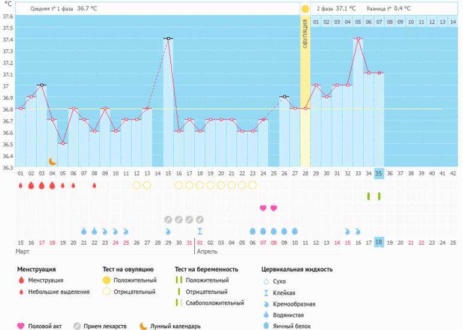Screen dimensions: 463x330
Task: Click the menstruation drop icon on day 01
Action: click(20, 185)
